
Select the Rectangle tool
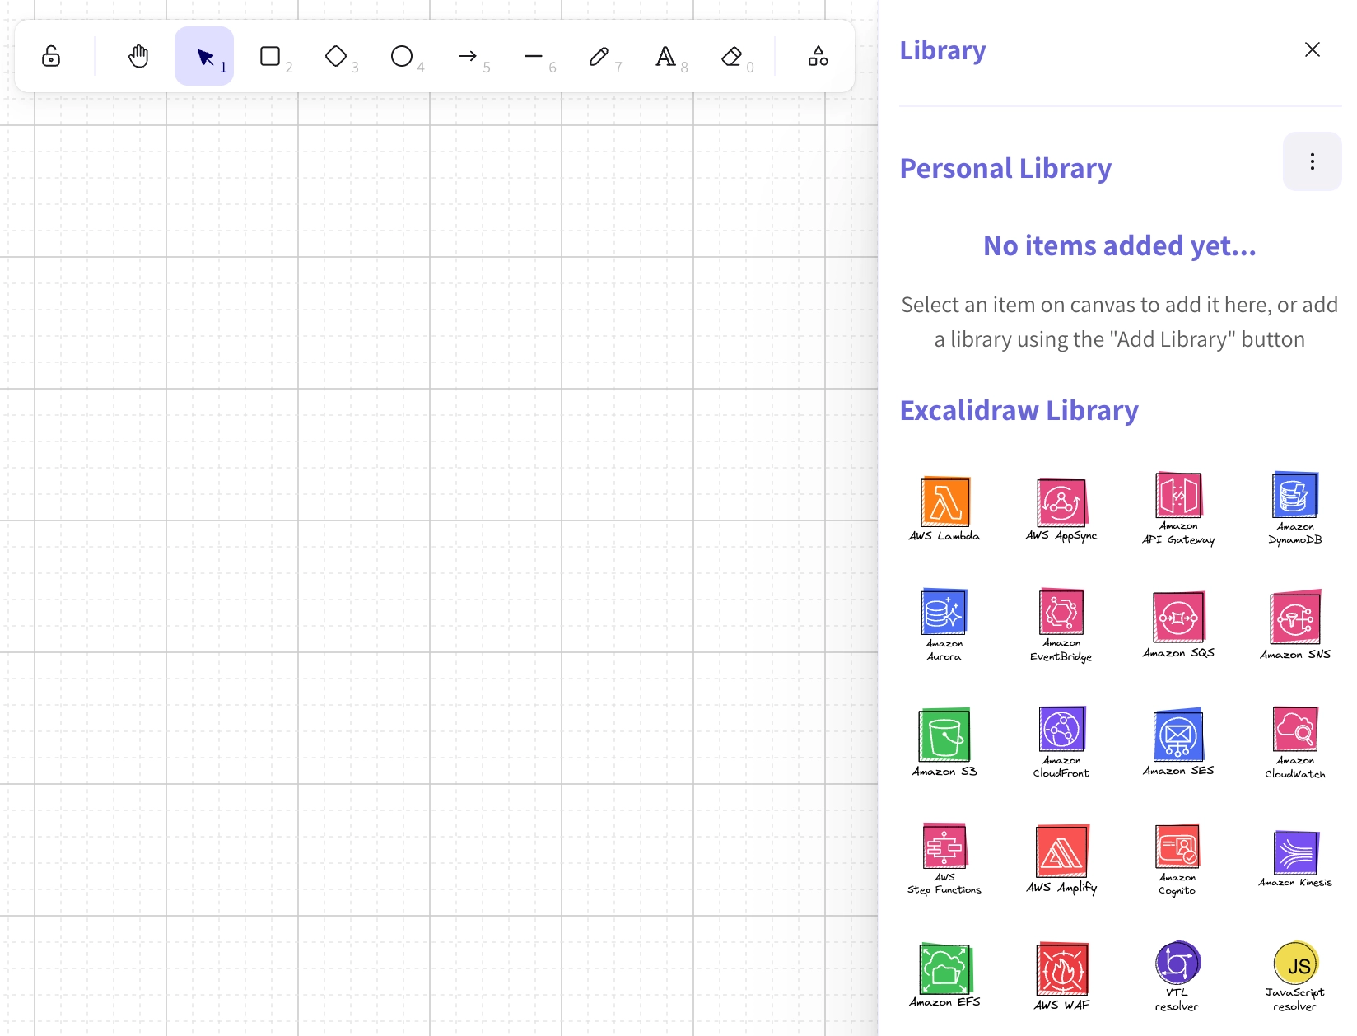coord(271,56)
